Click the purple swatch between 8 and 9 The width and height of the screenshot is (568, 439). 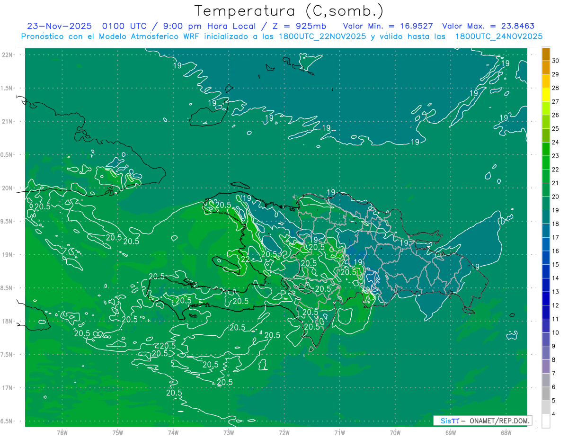[546, 353]
